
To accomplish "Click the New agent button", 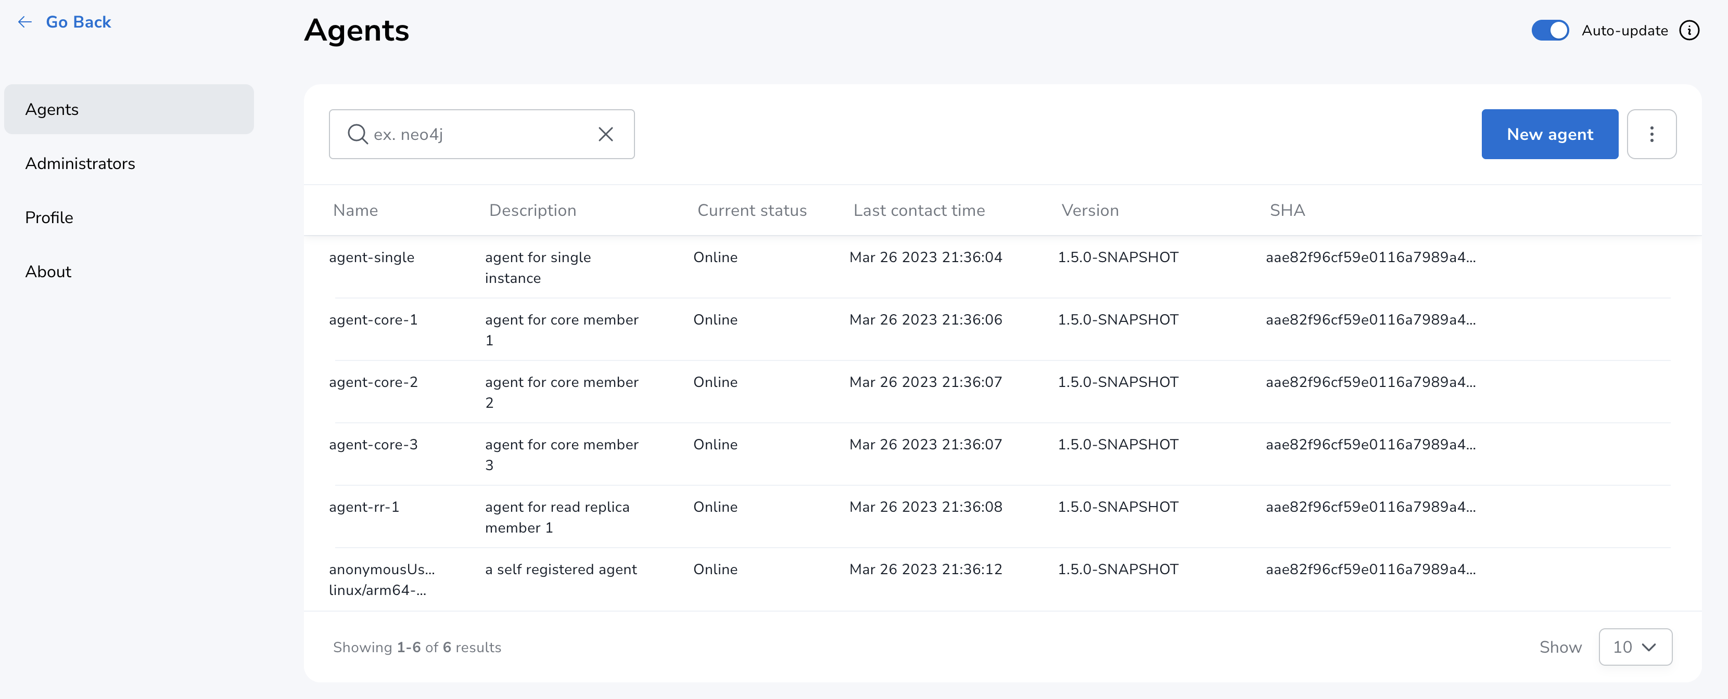I will [x=1549, y=134].
